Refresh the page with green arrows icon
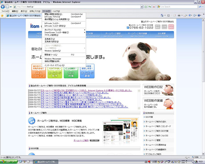 [x=150, y=7]
